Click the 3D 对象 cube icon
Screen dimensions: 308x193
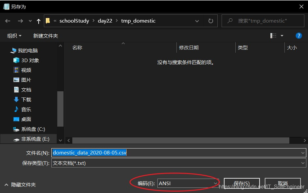pos(16,60)
